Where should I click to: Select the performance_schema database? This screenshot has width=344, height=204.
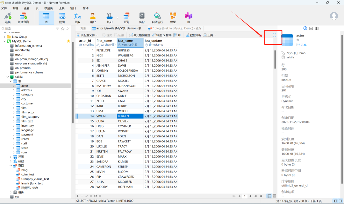tap(29, 72)
